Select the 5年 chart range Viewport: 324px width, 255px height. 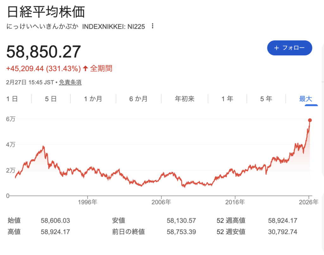[266, 99]
